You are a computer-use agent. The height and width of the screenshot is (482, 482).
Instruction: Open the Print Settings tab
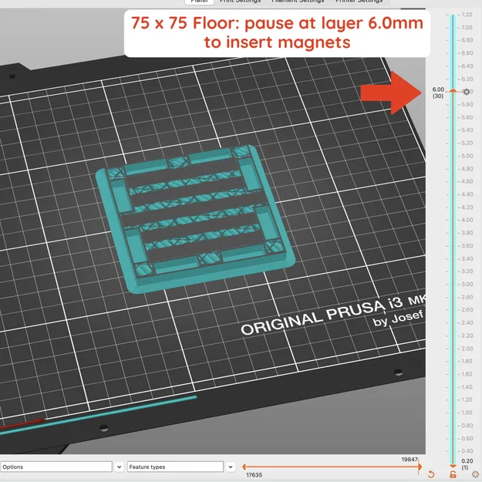coord(240,2)
